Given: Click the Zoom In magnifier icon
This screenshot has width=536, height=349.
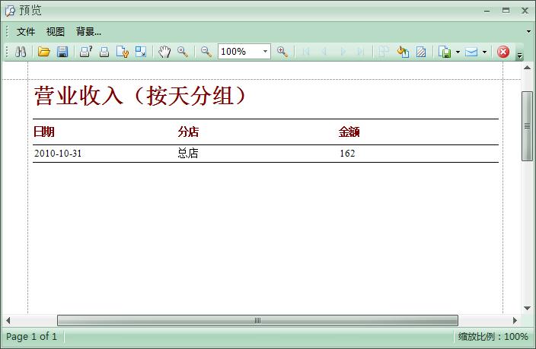Looking at the screenshot, I should click(x=282, y=52).
